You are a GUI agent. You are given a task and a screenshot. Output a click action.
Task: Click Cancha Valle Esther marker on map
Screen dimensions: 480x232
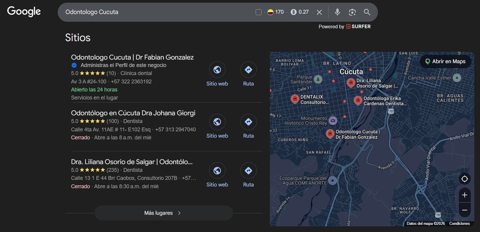click(x=457, y=78)
